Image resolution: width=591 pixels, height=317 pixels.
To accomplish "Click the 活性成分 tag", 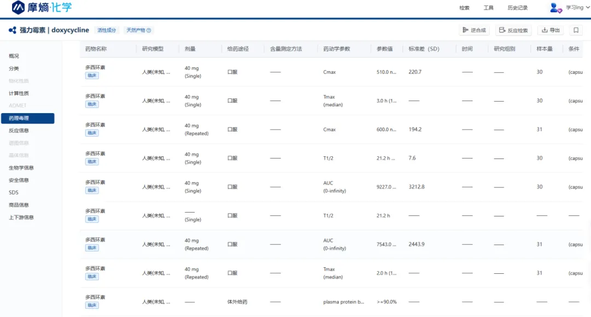I will (106, 30).
